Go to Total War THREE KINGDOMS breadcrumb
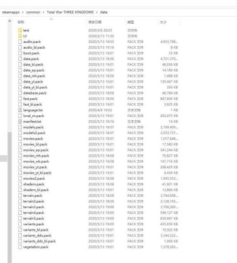Screen dimensions: 237x263 (x=70, y=12)
